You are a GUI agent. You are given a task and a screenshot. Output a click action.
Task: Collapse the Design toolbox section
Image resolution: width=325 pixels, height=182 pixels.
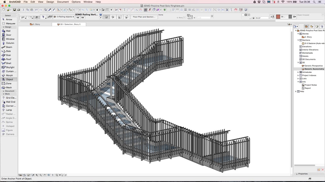tap(4, 27)
